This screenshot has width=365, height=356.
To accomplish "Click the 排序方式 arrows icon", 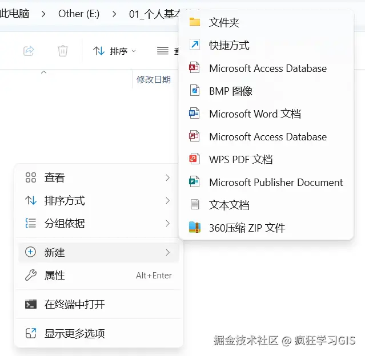I will [x=31, y=200].
